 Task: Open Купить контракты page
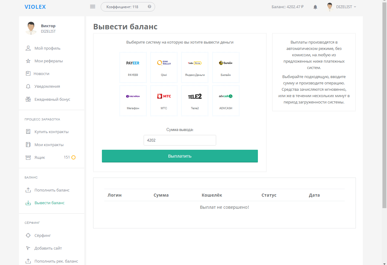[51, 132]
